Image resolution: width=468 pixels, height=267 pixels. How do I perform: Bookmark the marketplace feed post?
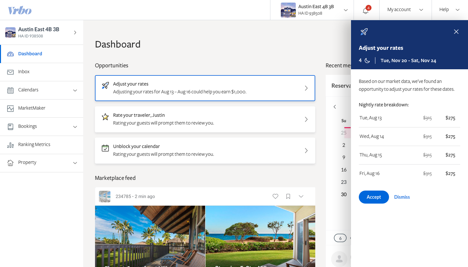[288, 196]
